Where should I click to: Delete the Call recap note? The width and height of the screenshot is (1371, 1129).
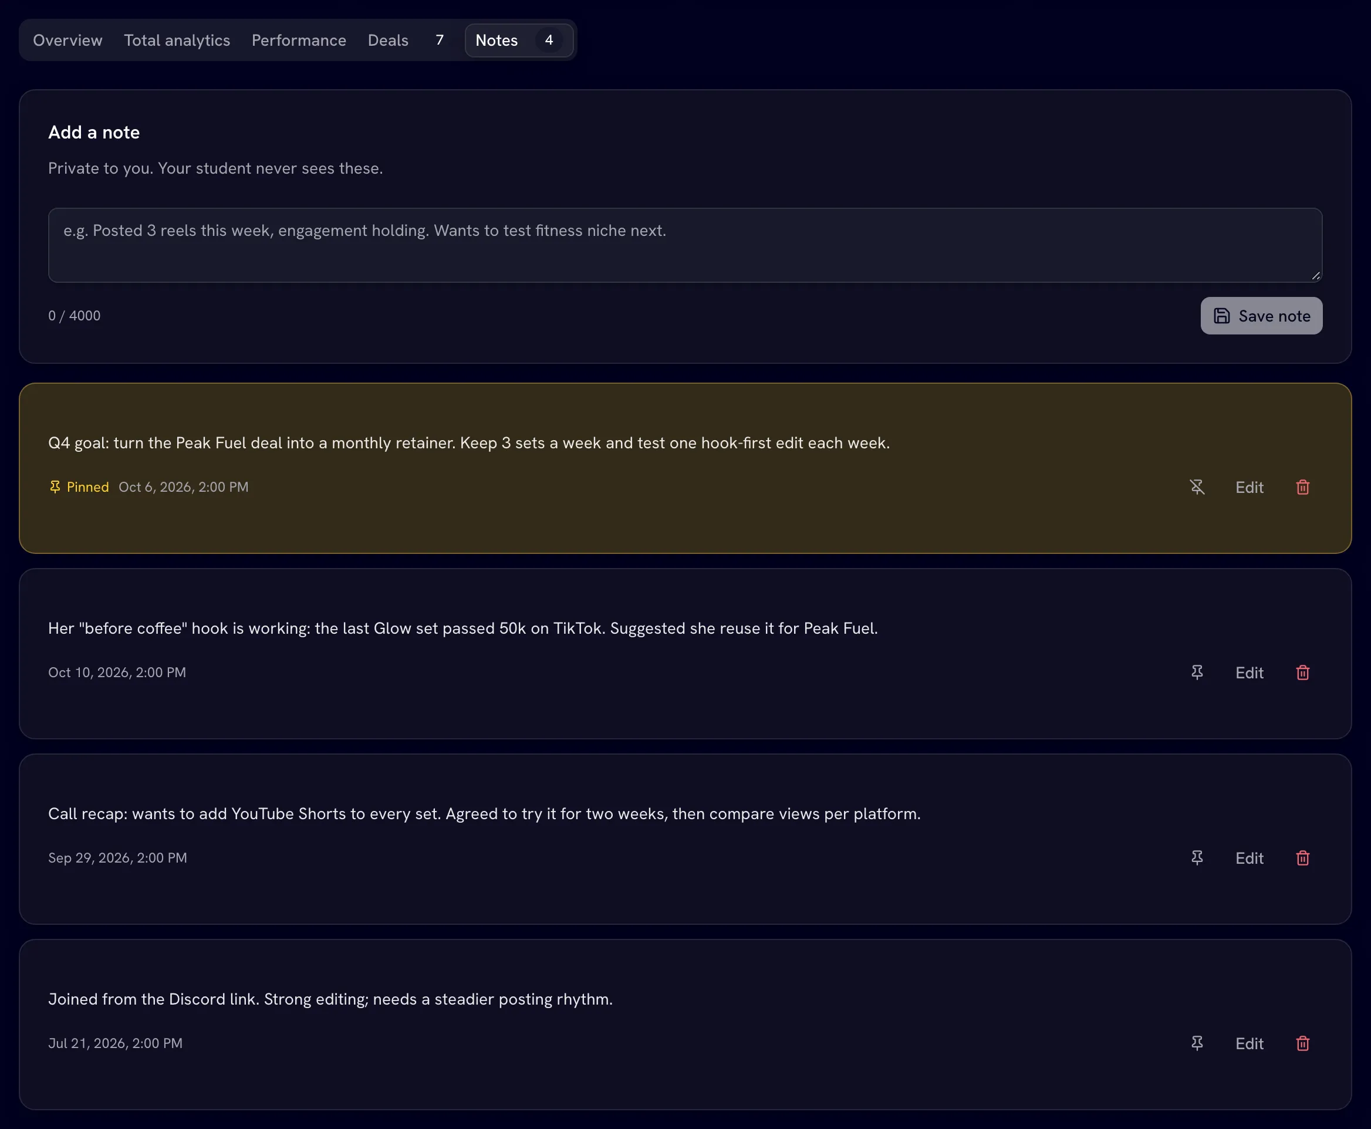[1303, 858]
